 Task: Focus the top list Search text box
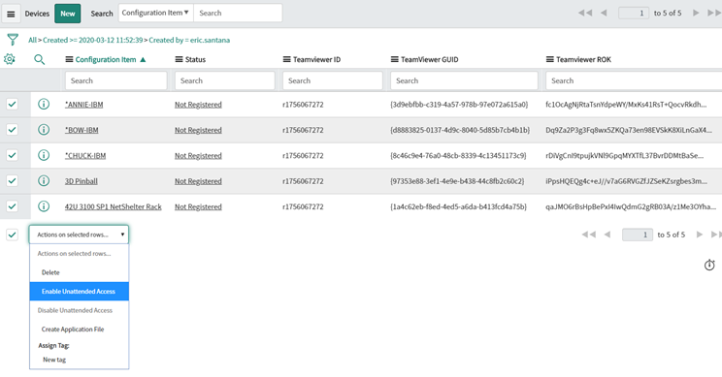[238, 13]
